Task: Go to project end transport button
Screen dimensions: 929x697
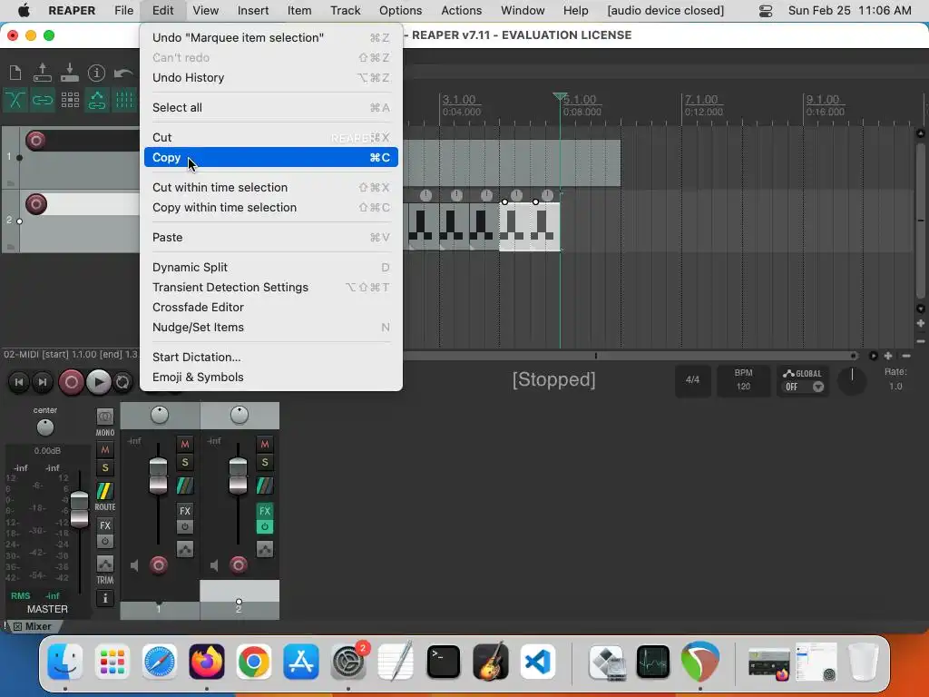Action: [x=42, y=382]
